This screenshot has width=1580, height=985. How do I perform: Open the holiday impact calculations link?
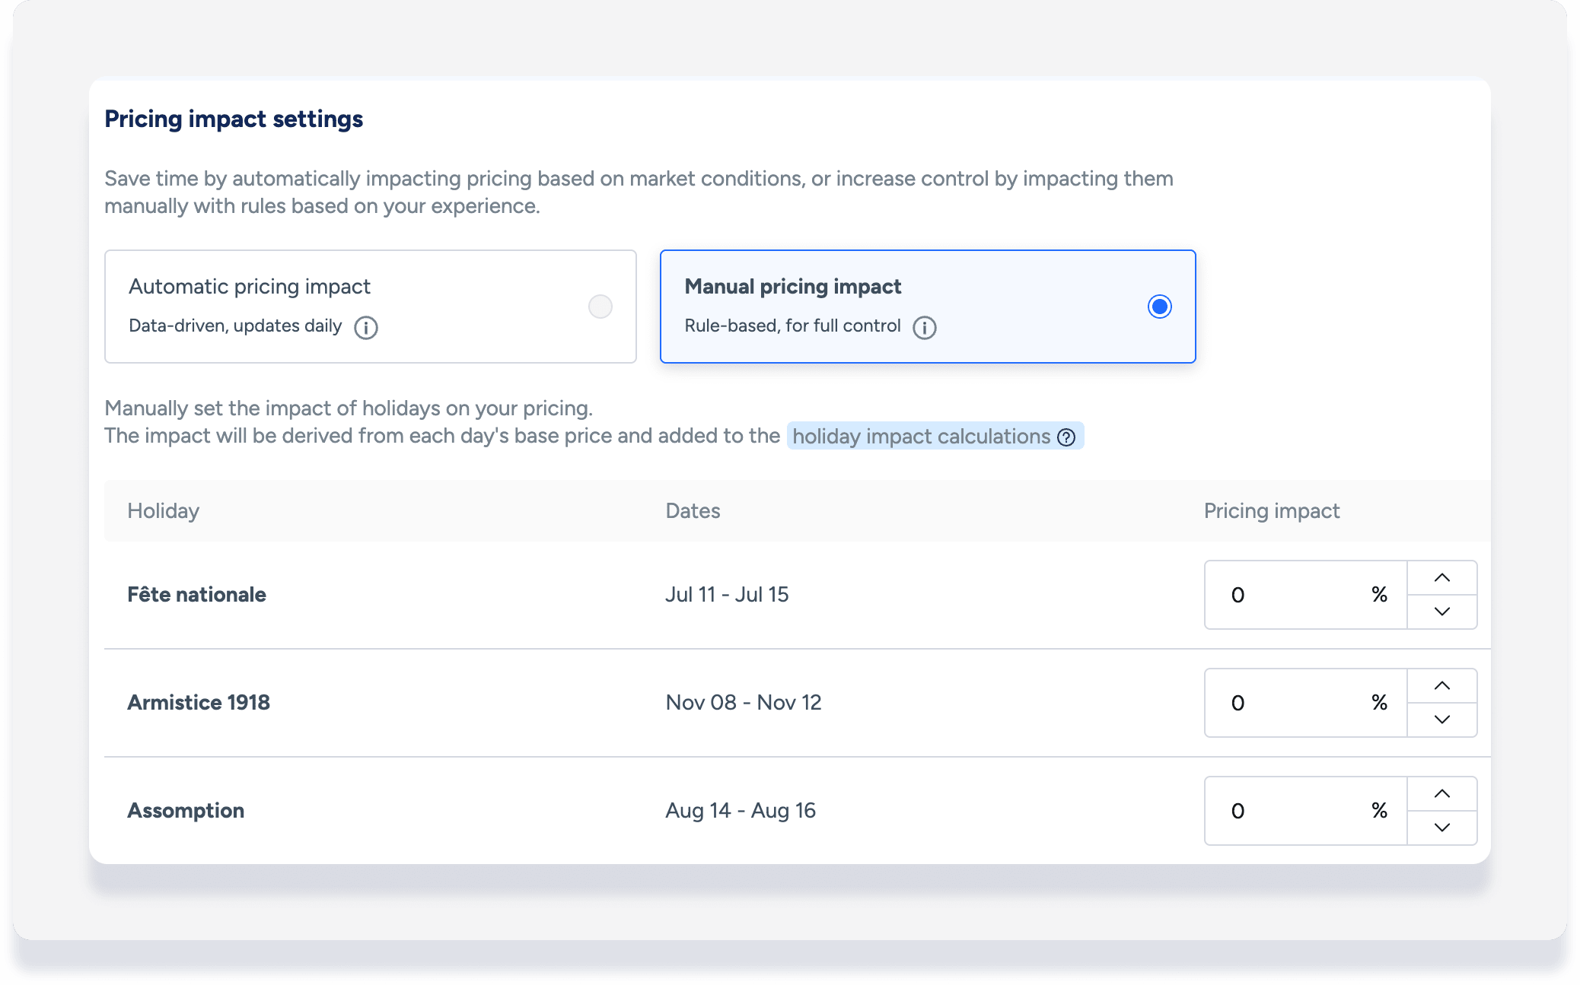click(921, 437)
